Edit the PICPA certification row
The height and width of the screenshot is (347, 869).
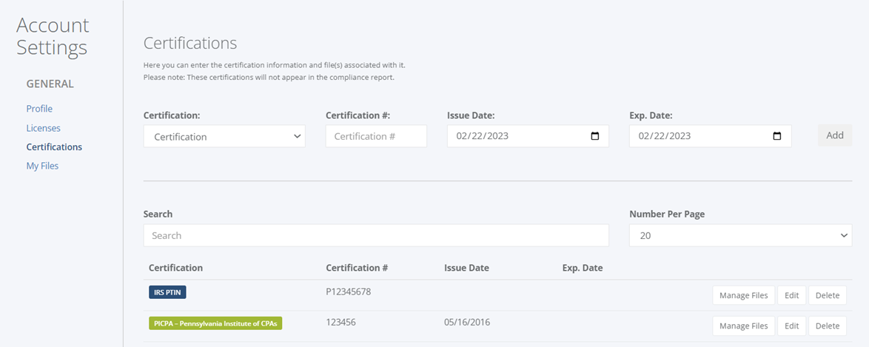(791, 326)
